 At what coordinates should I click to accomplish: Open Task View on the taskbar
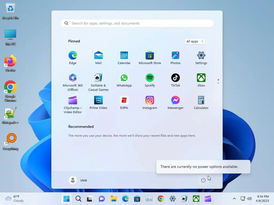(x=90, y=199)
